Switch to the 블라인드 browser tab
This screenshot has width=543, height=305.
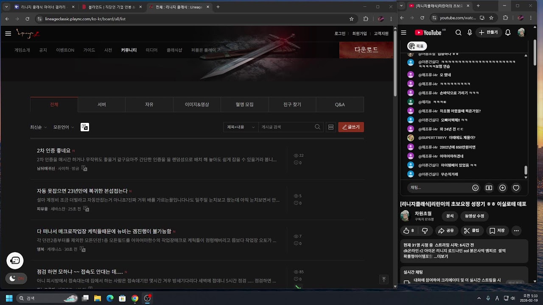(112, 7)
